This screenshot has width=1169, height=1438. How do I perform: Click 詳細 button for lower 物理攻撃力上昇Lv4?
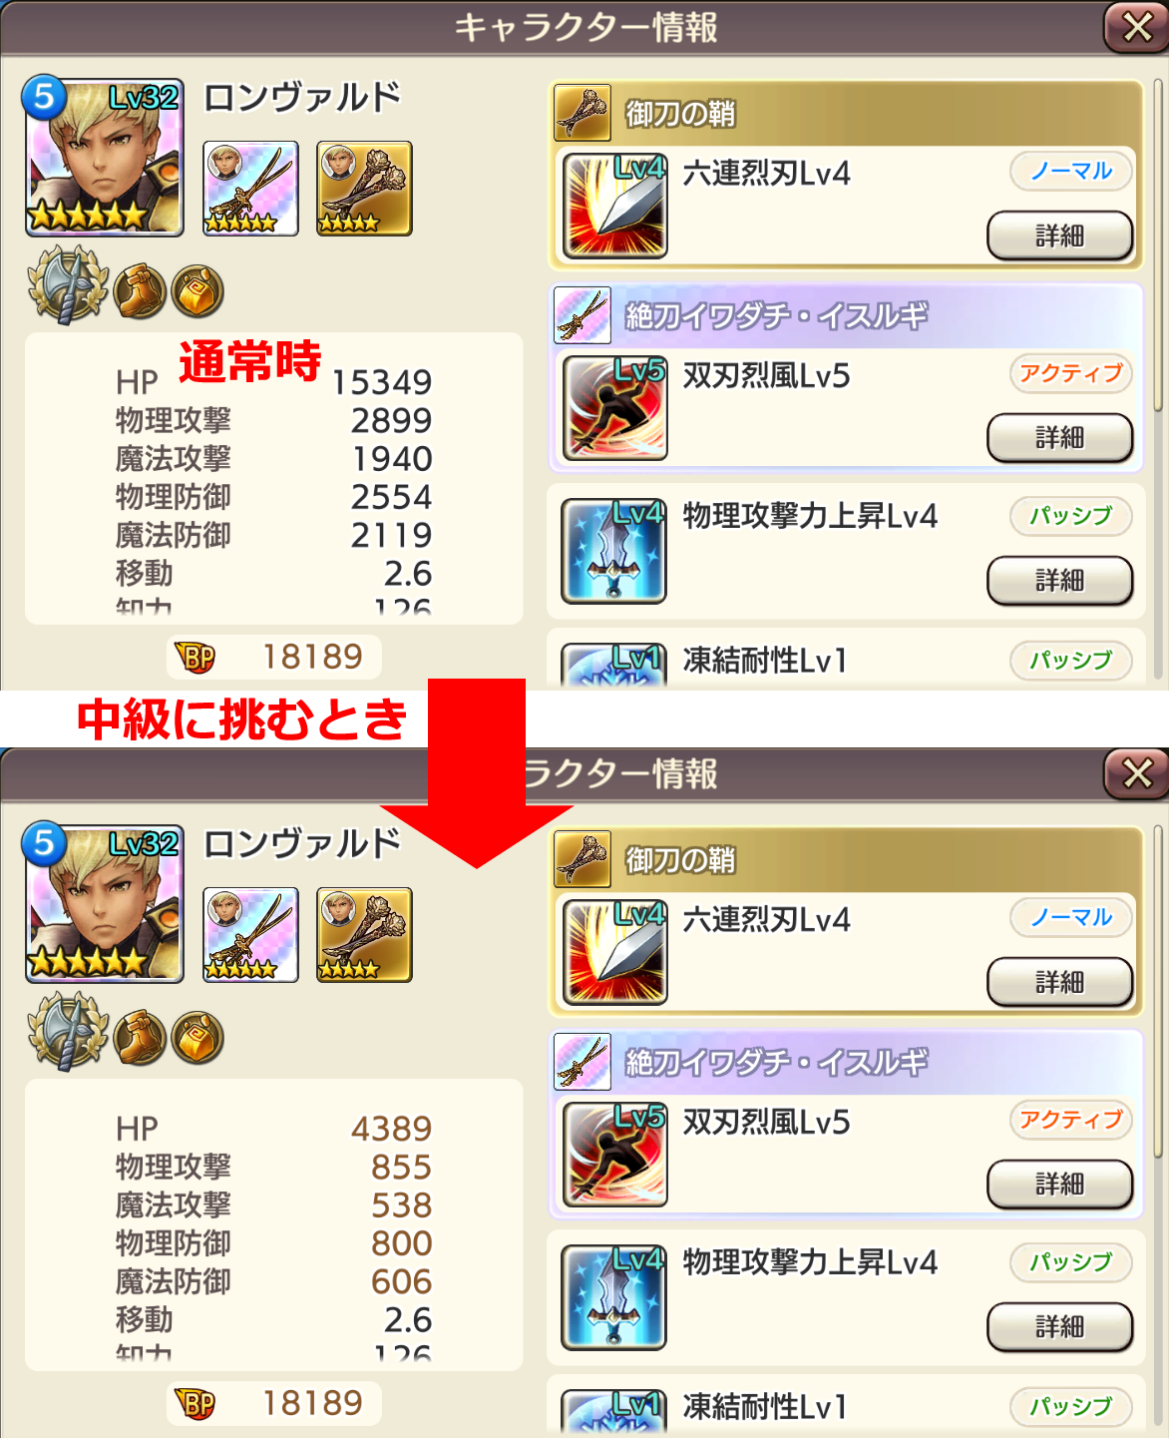[1059, 1327]
